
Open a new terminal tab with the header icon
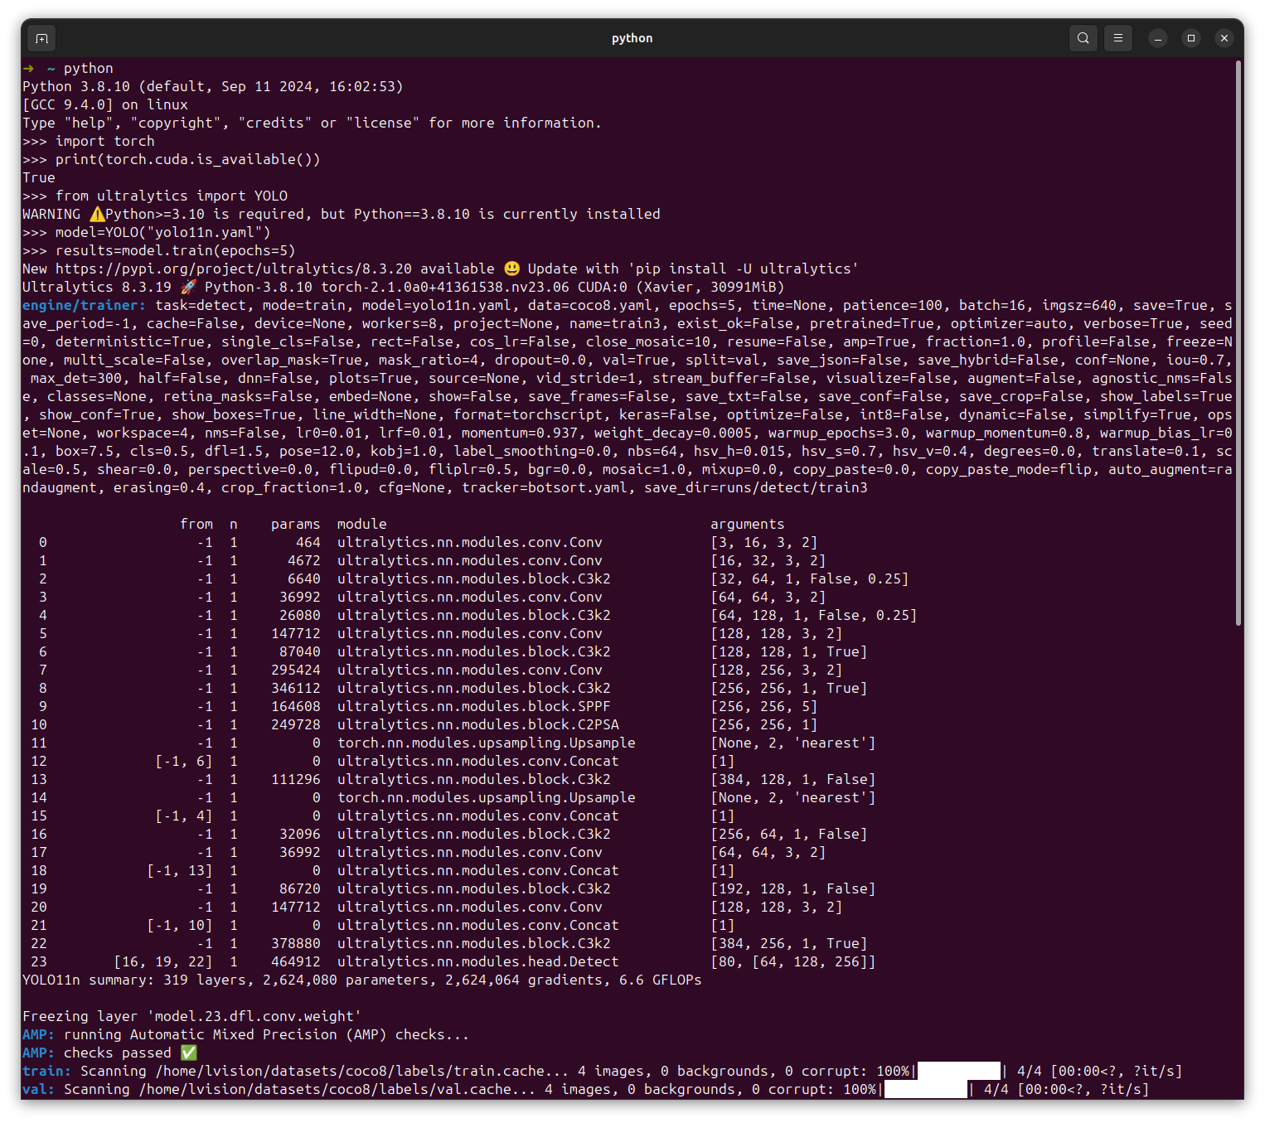pyautogui.click(x=42, y=38)
